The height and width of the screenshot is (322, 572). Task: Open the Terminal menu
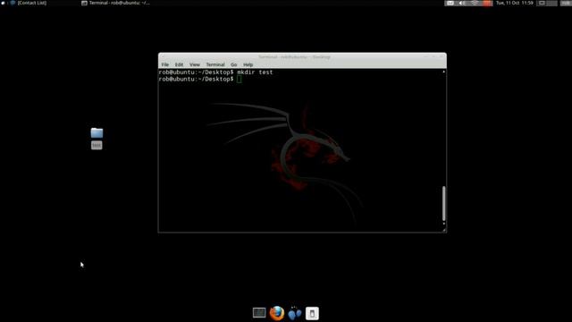tap(215, 64)
